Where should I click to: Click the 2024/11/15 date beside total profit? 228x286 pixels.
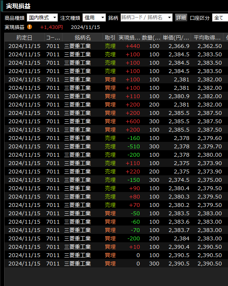(85, 27)
